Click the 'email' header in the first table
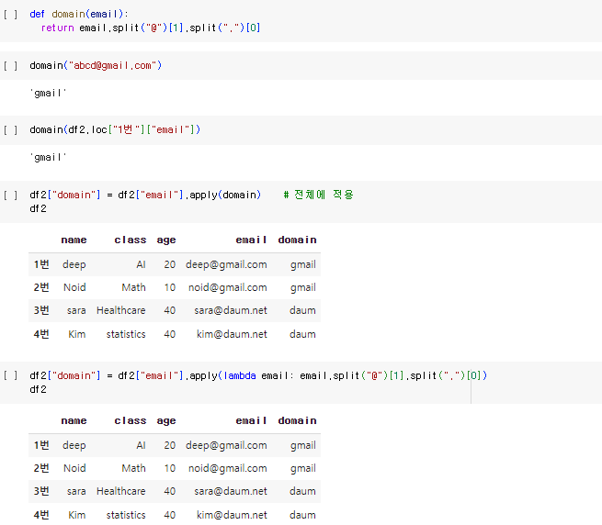Viewport: 602px width, 525px height. click(x=251, y=240)
